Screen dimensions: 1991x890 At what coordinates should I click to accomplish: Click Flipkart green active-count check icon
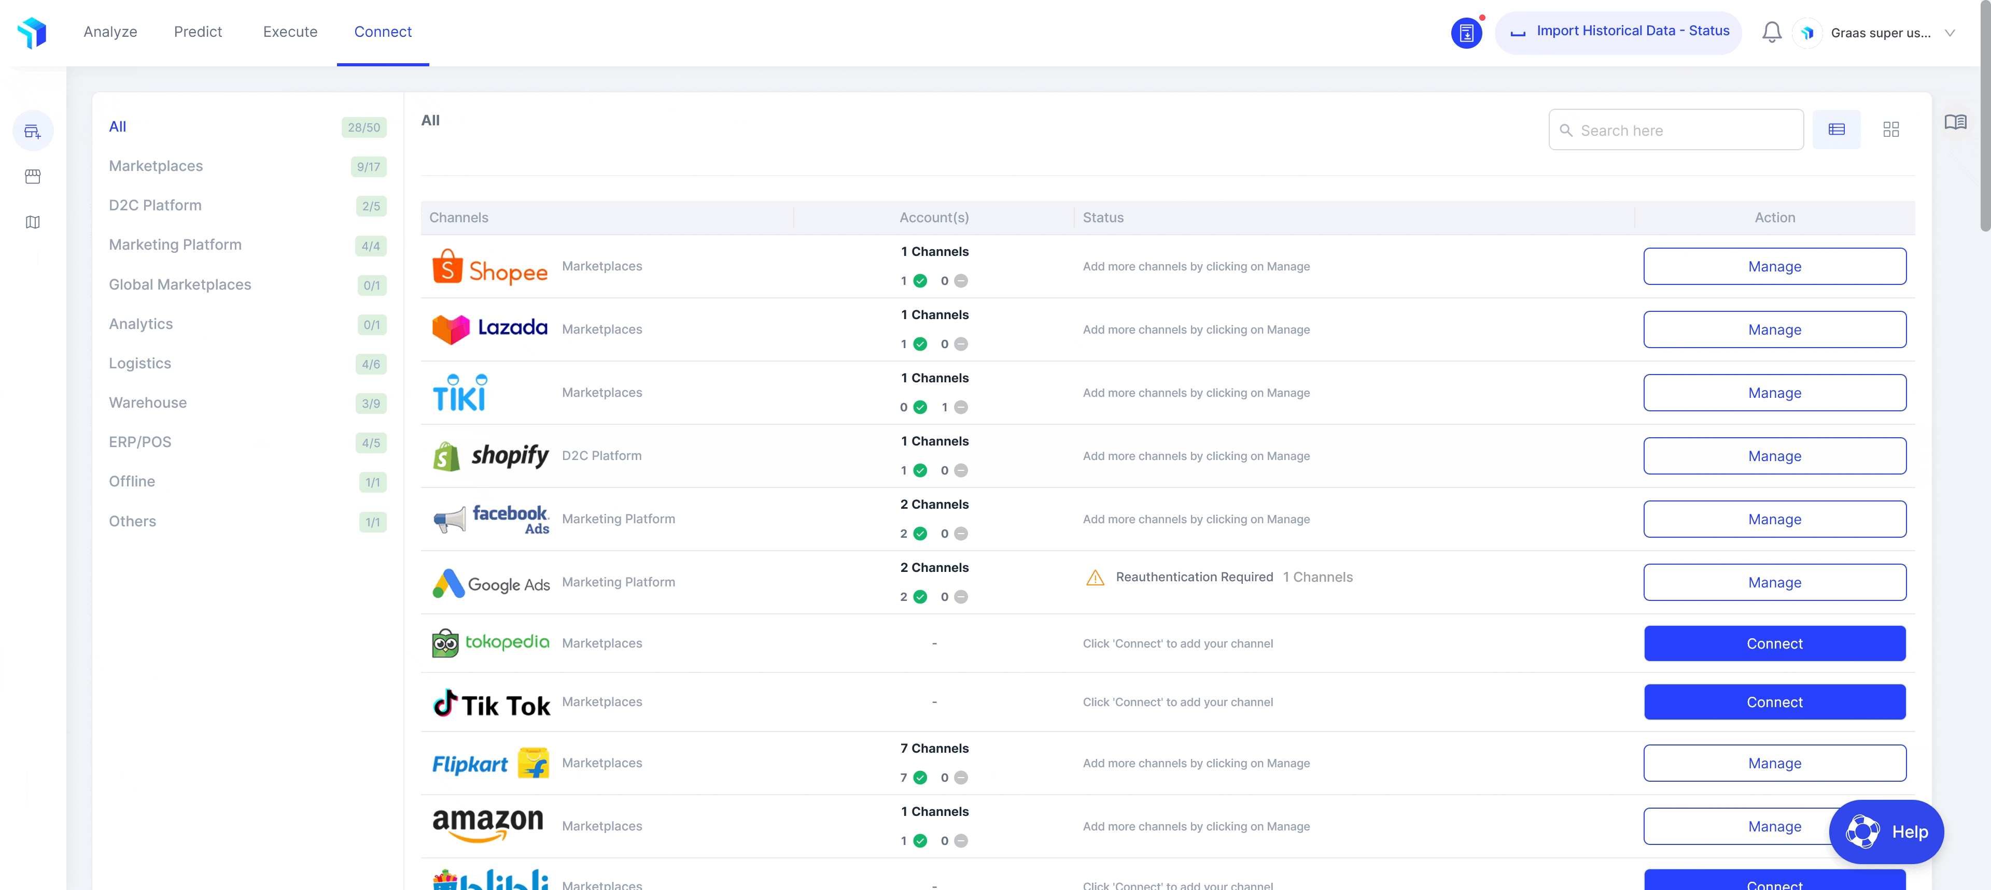pos(920,778)
